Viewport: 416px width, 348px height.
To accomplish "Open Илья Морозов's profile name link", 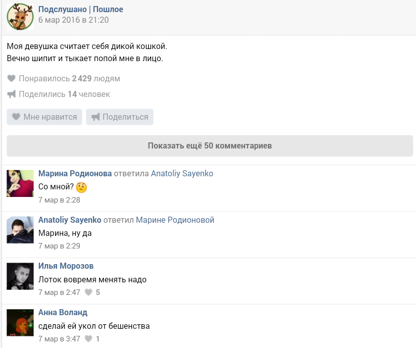I will click(66, 266).
